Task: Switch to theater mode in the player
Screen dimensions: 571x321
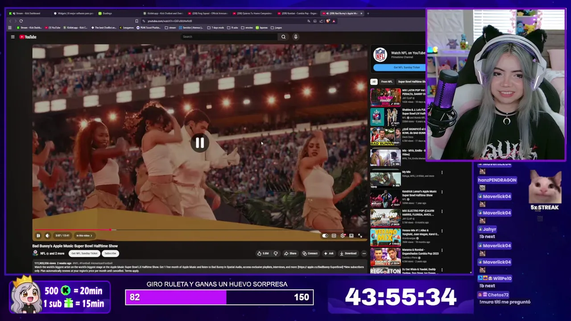Action: point(351,235)
